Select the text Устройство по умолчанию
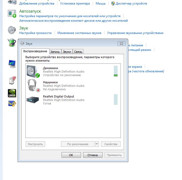 pos(62,75)
